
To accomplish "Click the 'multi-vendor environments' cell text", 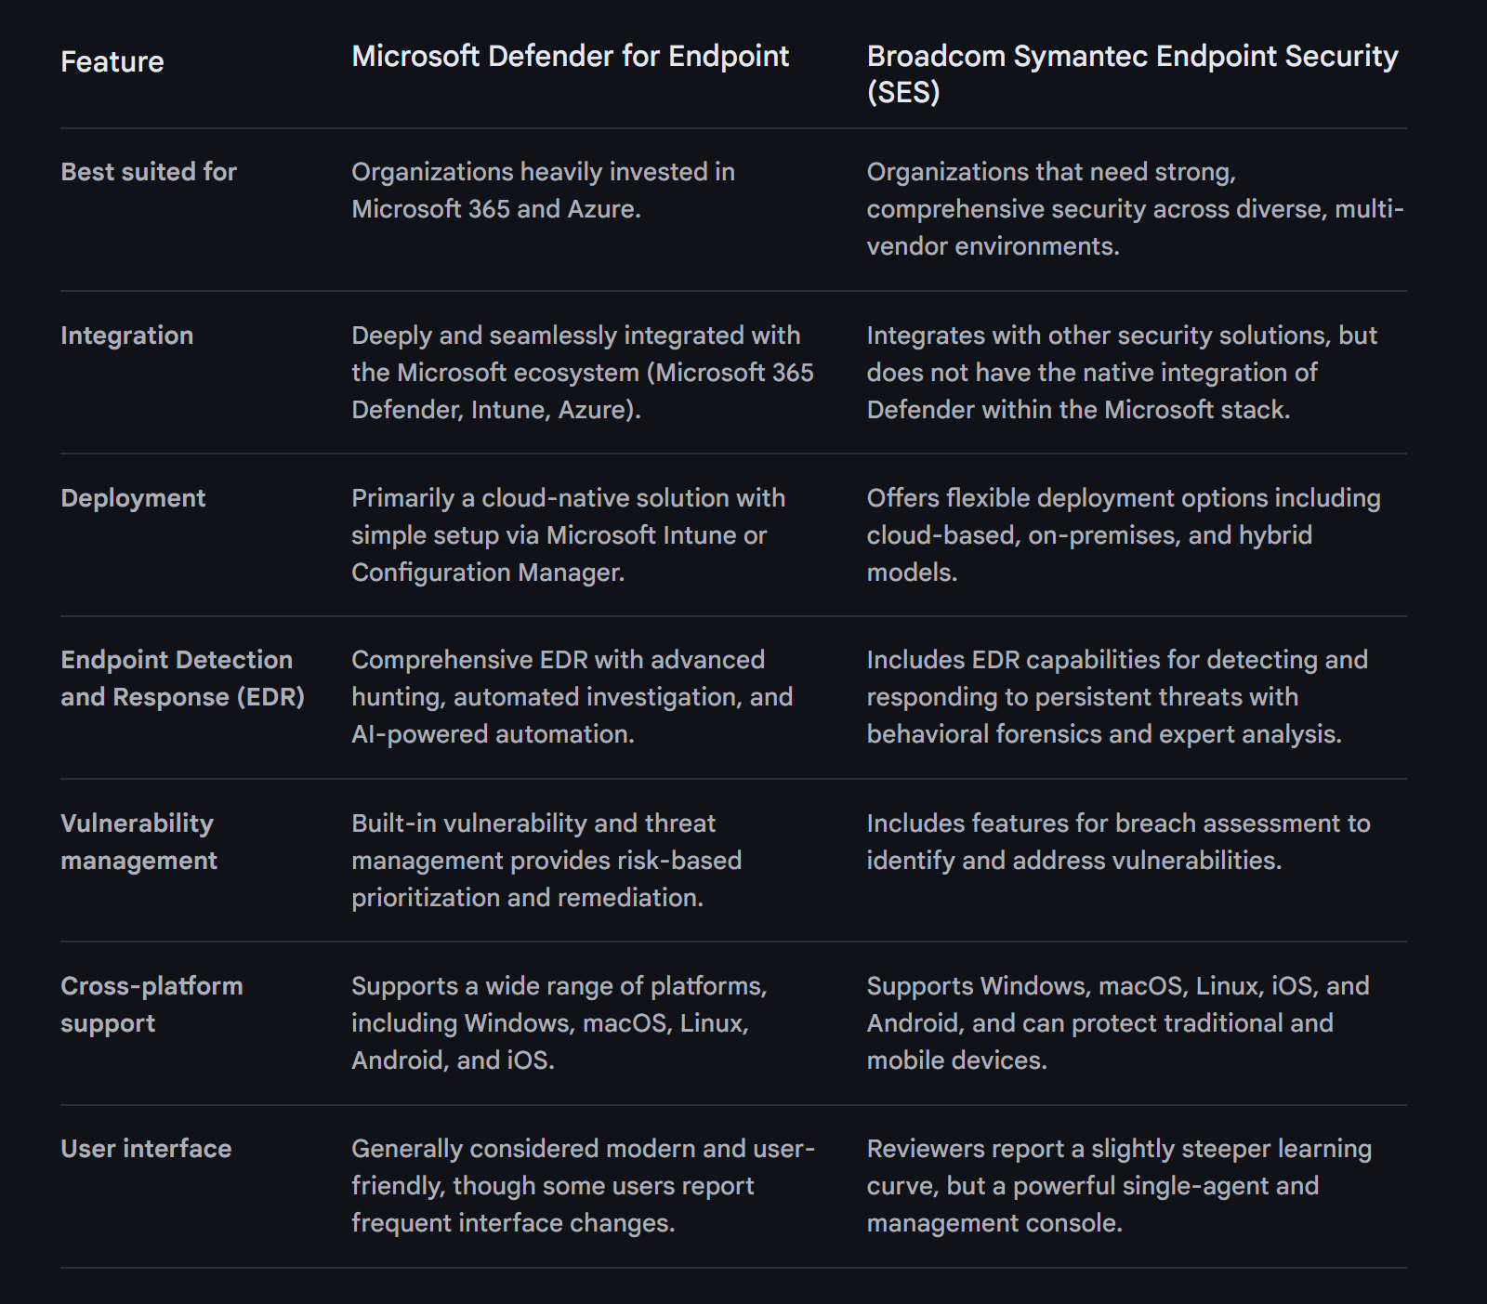I will 1134,209.
